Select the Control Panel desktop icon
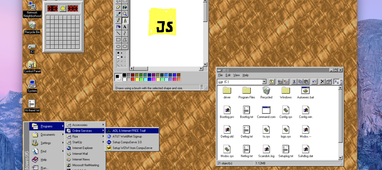This screenshot has height=170, width=382. click(x=32, y=66)
